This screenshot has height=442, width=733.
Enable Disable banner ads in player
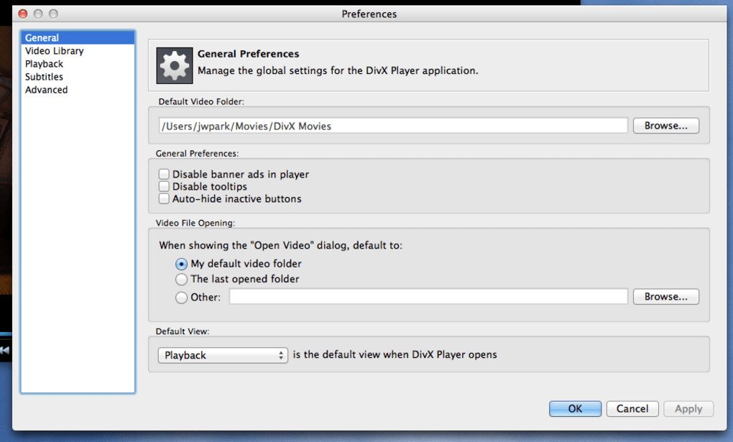click(x=165, y=175)
